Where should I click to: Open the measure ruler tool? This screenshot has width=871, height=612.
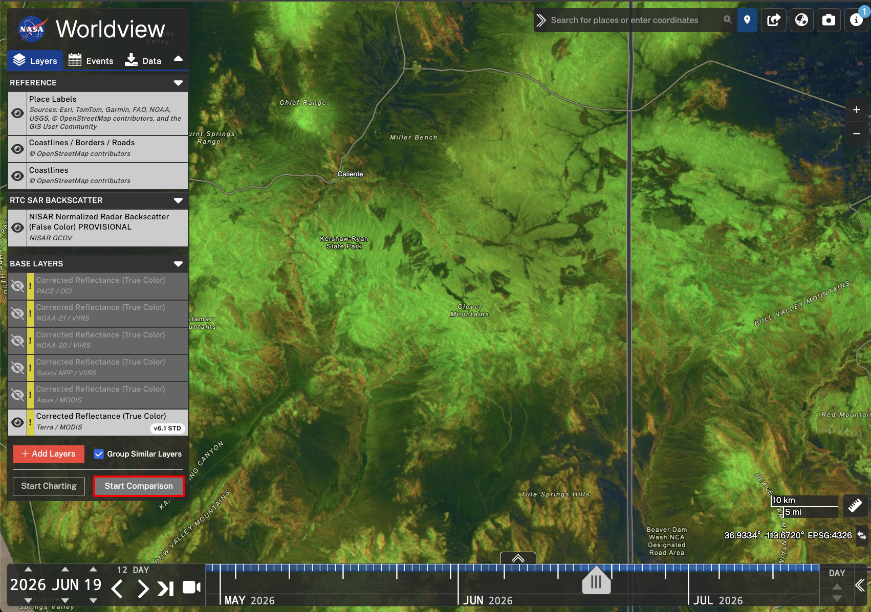pos(855,506)
